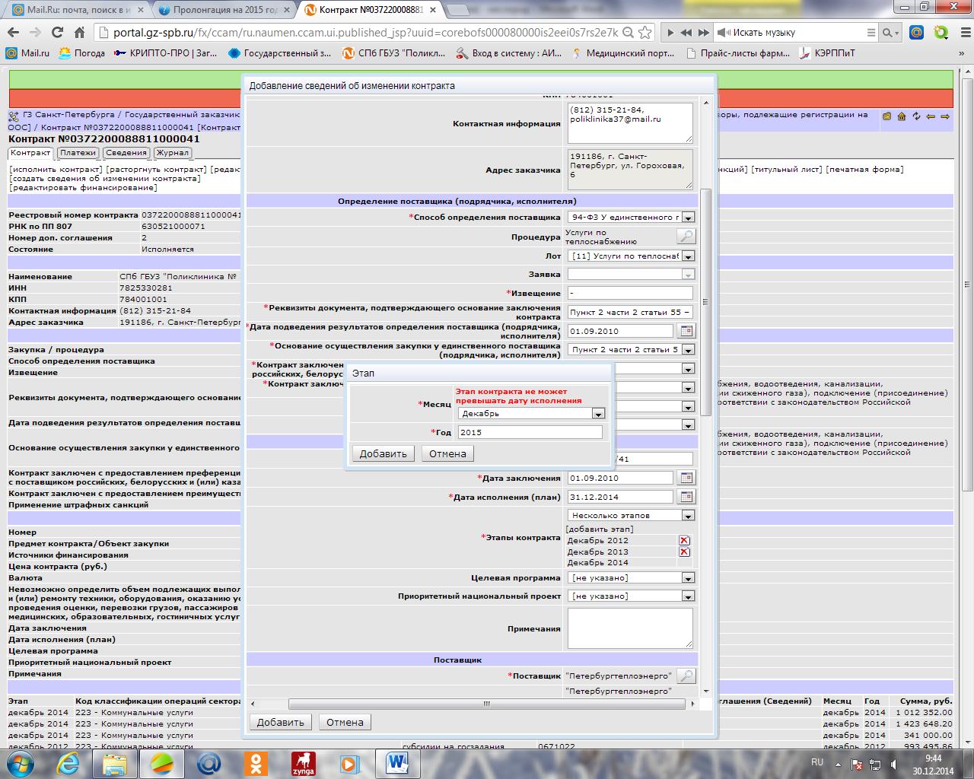Open the Месяц dropdown in the Этап dialog
This screenshot has height=779, width=974.
(598, 414)
